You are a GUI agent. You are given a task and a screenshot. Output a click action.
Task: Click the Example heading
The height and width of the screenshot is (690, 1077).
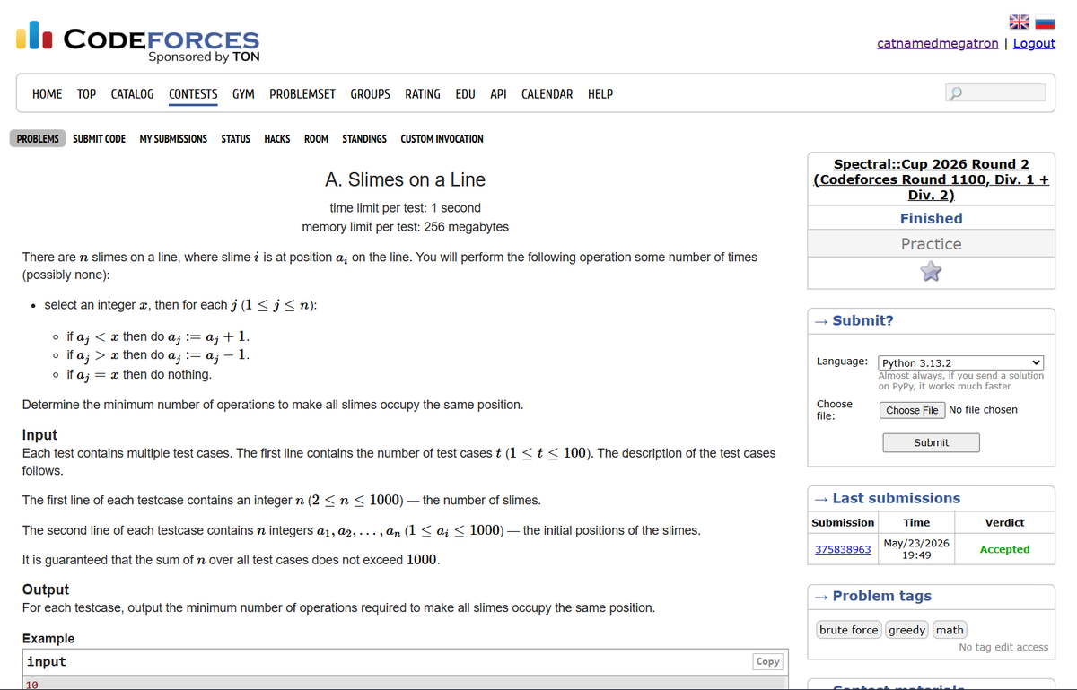pyautogui.click(x=48, y=639)
